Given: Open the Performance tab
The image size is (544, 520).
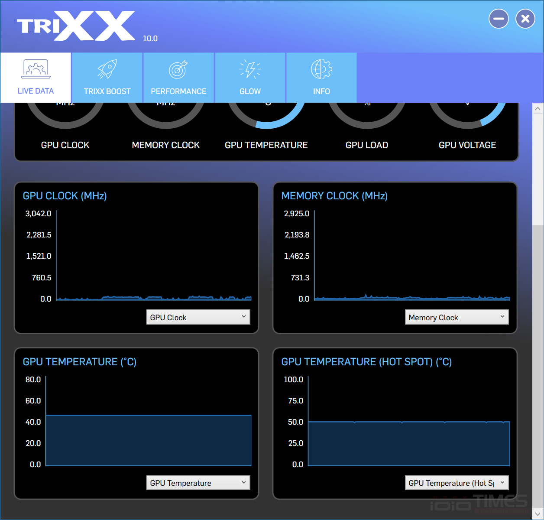Looking at the screenshot, I should tap(178, 78).
